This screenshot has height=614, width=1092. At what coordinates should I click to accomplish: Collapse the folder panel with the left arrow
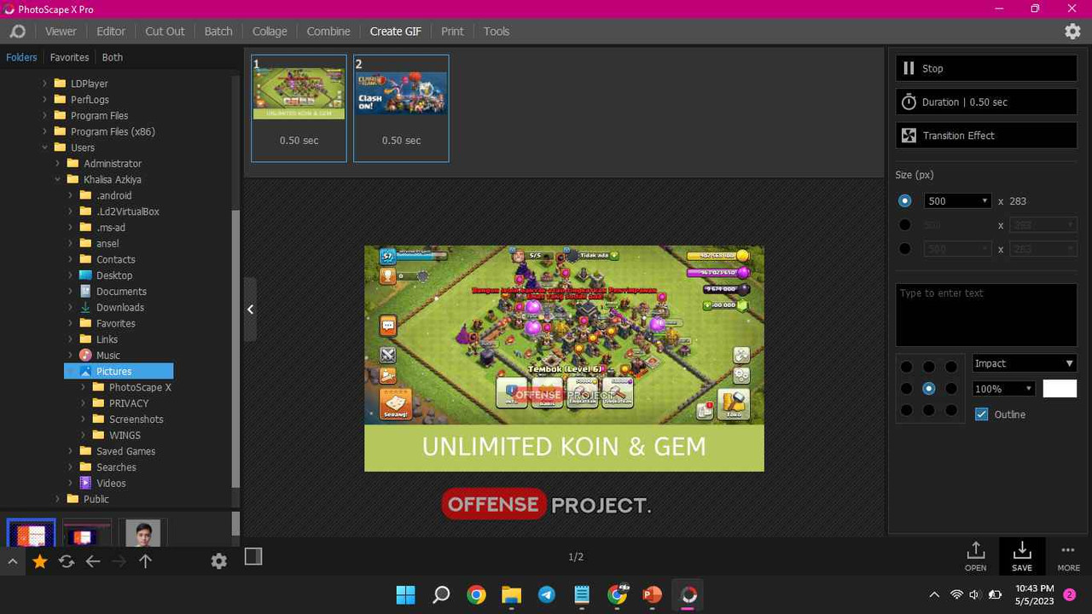(250, 310)
